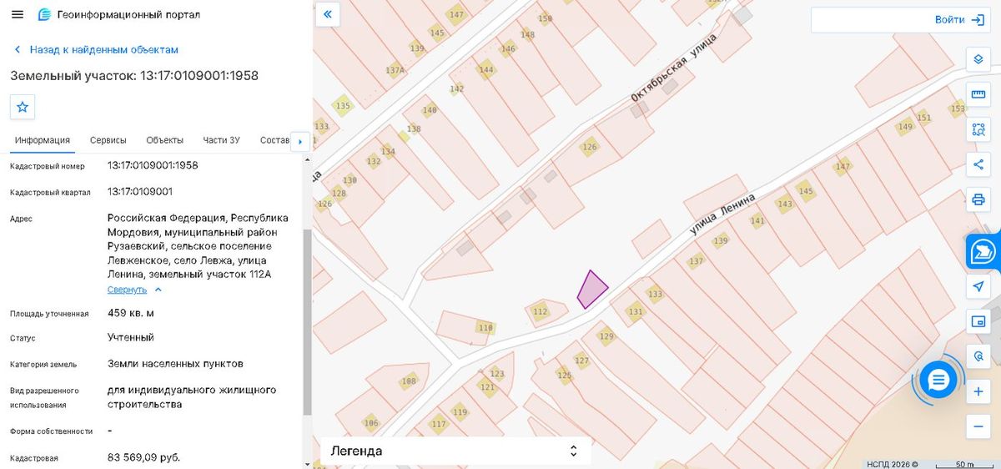1001x469 pixels.
Task: Click house marker 108 on map
Action: [409, 381]
